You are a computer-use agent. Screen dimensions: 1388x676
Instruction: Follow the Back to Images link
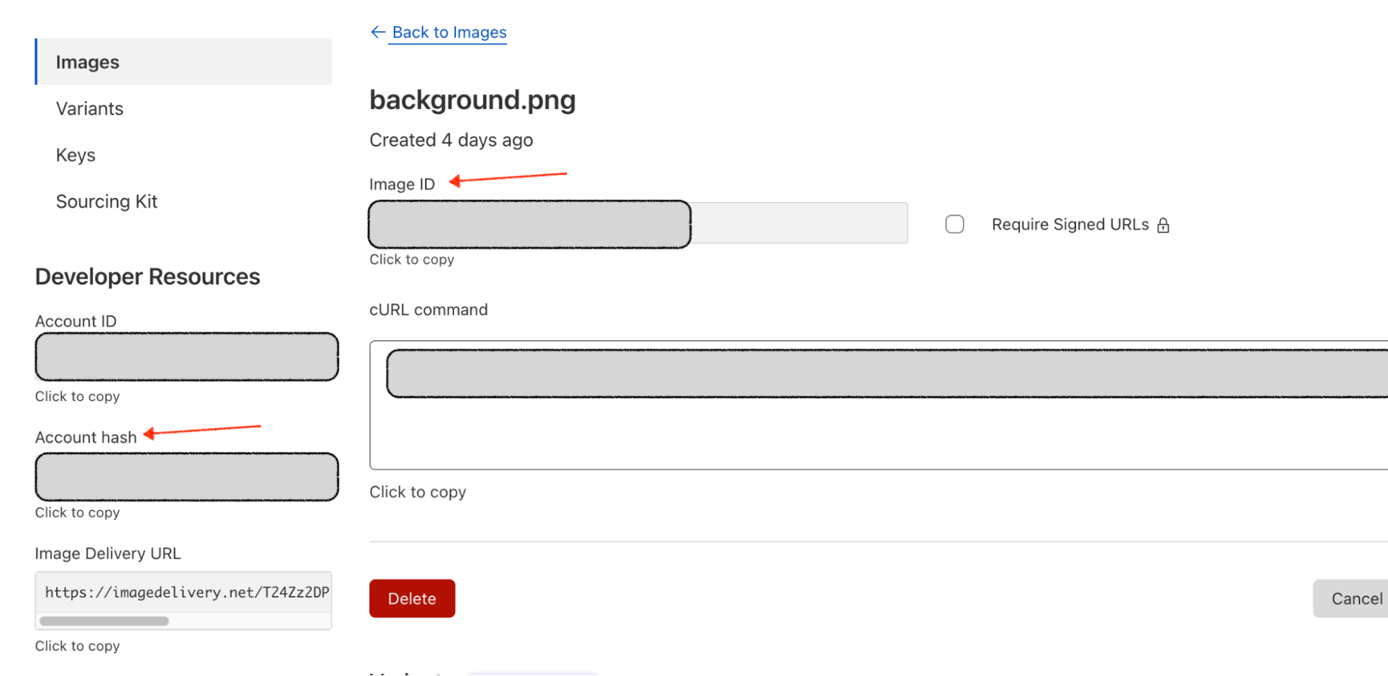[x=449, y=32]
